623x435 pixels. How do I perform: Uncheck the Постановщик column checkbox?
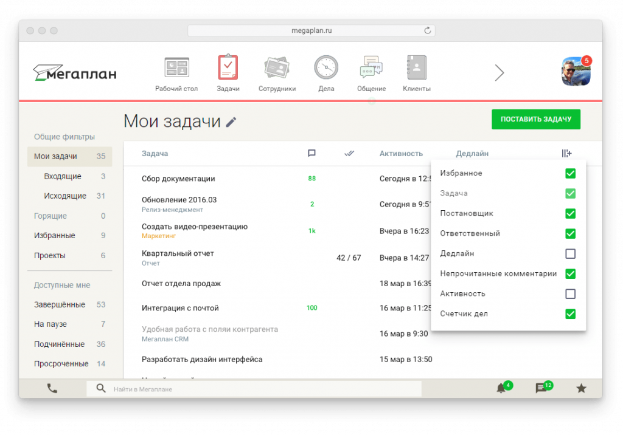coord(570,213)
